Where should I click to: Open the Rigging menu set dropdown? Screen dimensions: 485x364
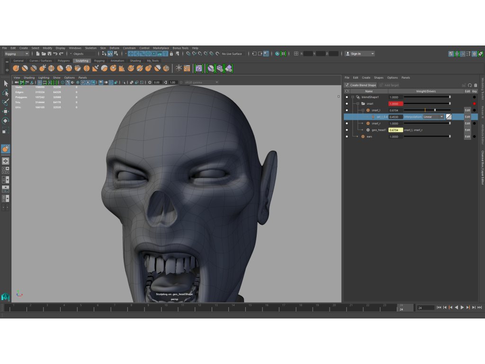pyautogui.click(x=16, y=54)
